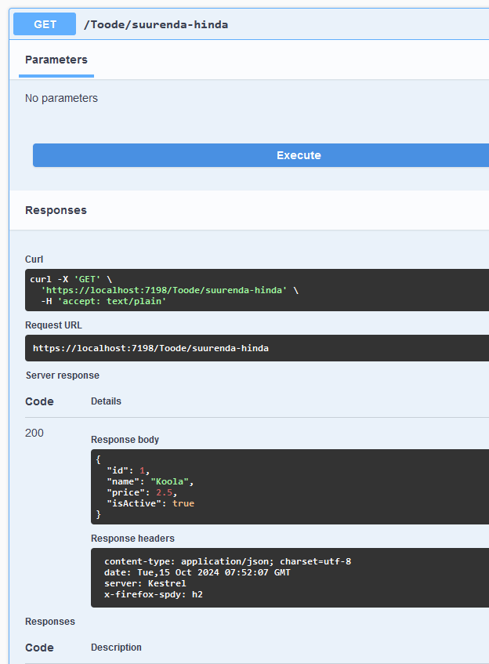Click the Responses label above the Description column
This screenshot has width=489, height=664.
[50, 621]
